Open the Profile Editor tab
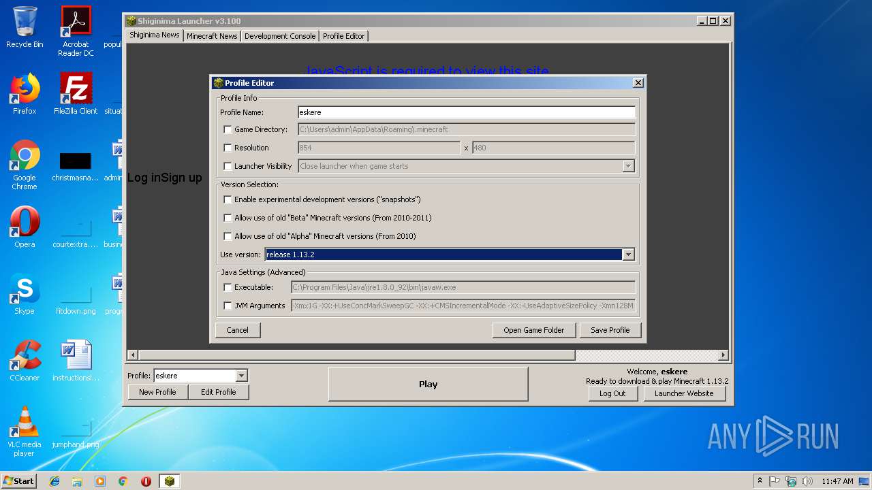This screenshot has height=490, width=872. click(x=343, y=36)
